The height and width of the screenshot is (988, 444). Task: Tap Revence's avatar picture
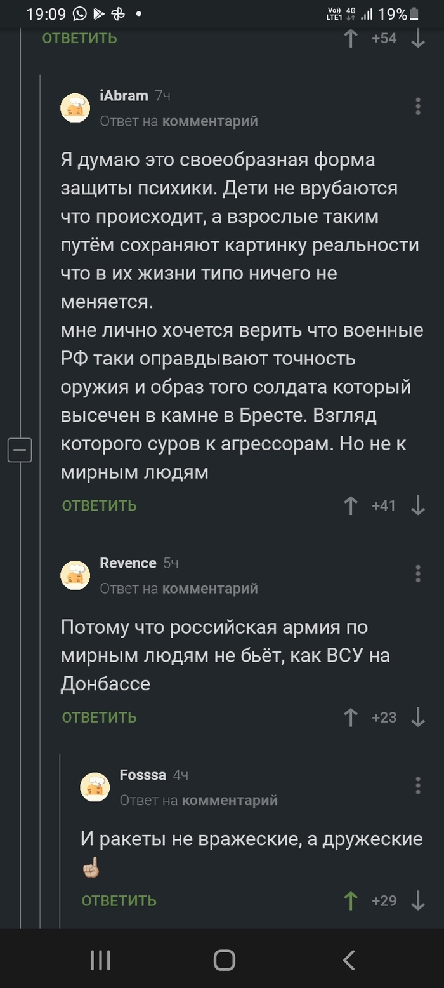pyautogui.click(x=75, y=576)
